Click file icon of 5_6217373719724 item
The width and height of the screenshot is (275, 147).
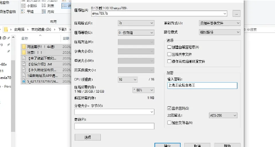(24, 81)
